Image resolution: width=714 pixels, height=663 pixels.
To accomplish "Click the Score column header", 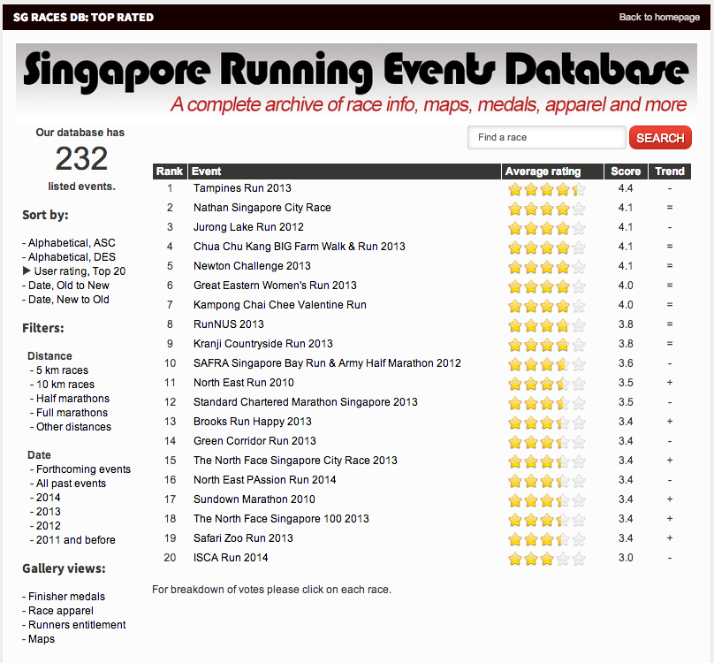I will (x=626, y=171).
